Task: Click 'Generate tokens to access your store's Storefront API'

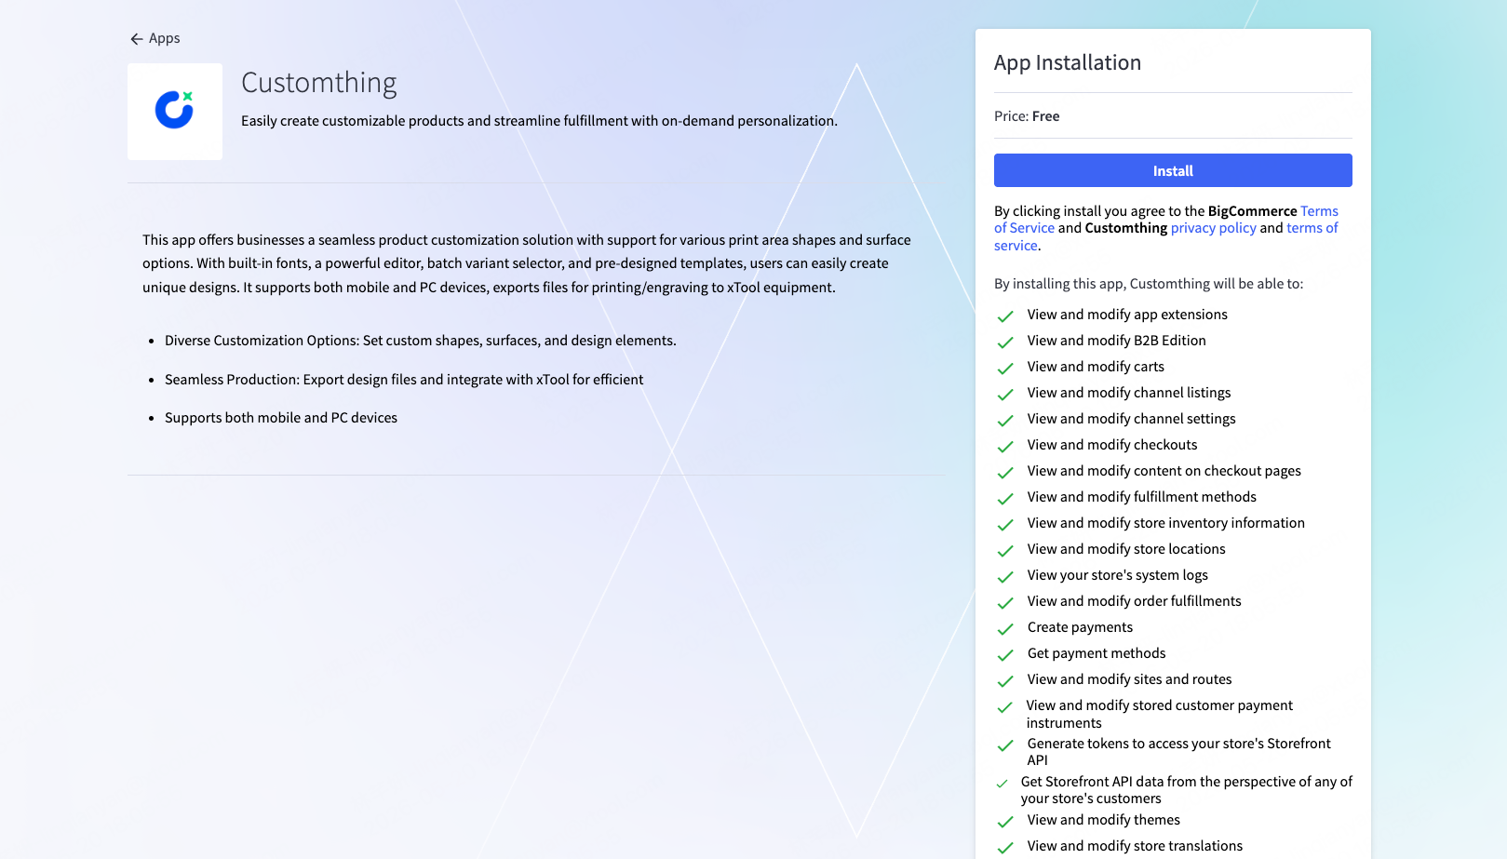Action: [x=1179, y=752]
